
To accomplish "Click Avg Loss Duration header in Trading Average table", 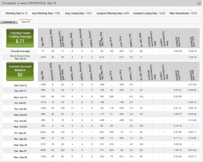I will click(192, 41).
